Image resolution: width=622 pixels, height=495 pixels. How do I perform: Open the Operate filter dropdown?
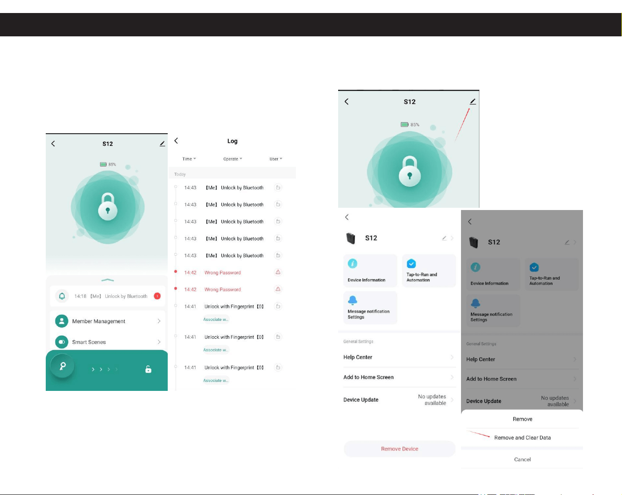(232, 159)
